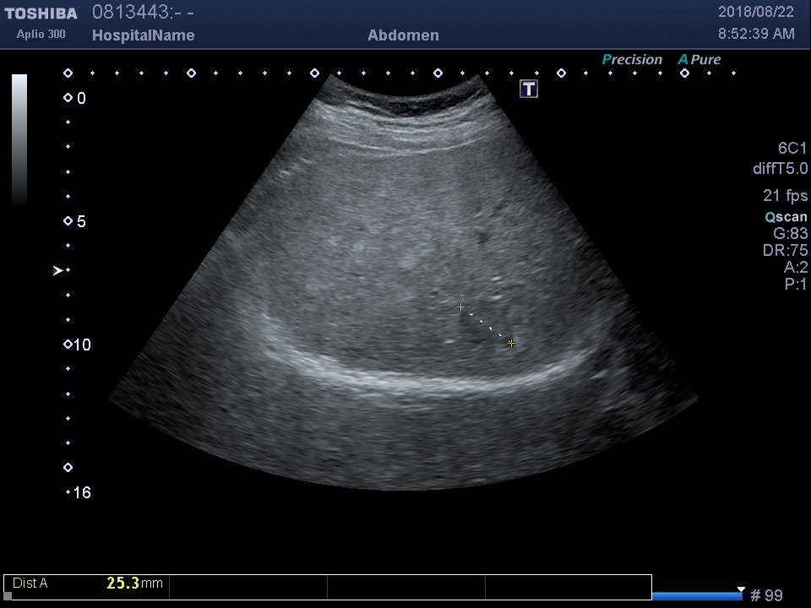Select the white caliper start cross
Screen dimensions: 811x608
click(x=460, y=307)
